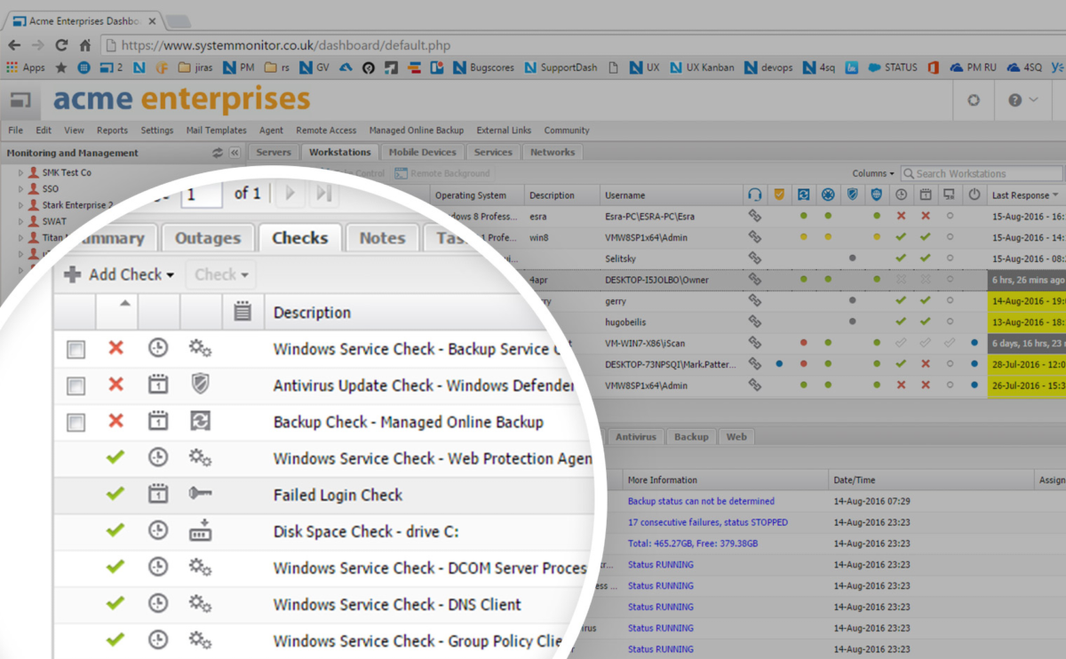Viewport: 1066px width, 659px height.
Task: Open the Managed Online Backup menu
Action: (x=417, y=130)
